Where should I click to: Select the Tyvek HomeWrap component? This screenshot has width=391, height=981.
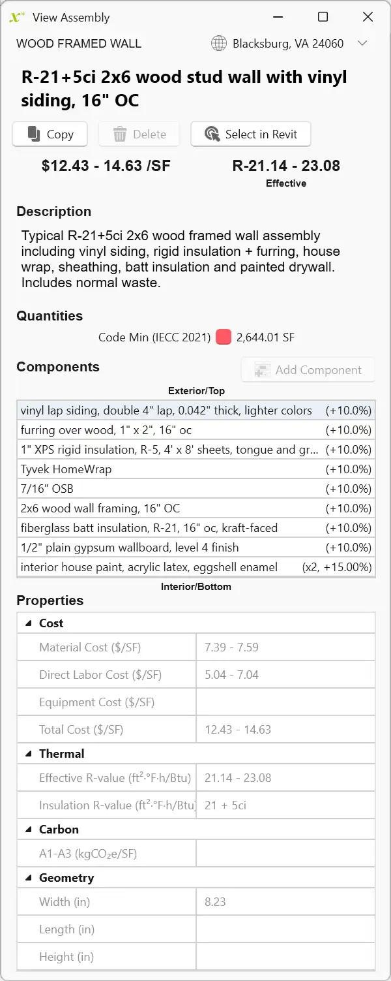pyautogui.click(x=66, y=469)
